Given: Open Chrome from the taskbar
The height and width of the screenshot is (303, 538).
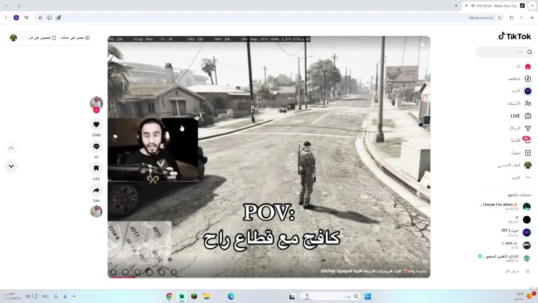Looking at the screenshot, I should coord(169,297).
